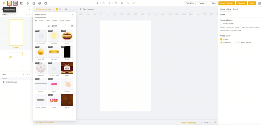
Task: Select the hand gesture interaction icon
Action: click(27, 3)
